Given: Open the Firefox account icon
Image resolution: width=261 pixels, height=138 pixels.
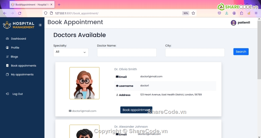Looking at the screenshot, I should pyautogui.click(x=234, y=13).
